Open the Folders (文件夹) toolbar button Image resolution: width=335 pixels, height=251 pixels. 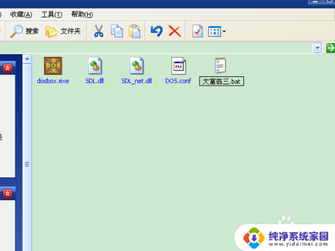point(63,31)
